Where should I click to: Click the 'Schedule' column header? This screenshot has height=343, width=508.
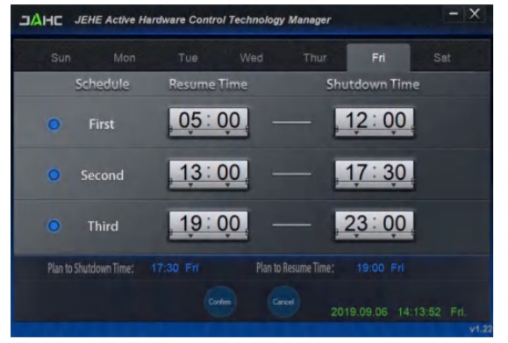pyautogui.click(x=103, y=84)
